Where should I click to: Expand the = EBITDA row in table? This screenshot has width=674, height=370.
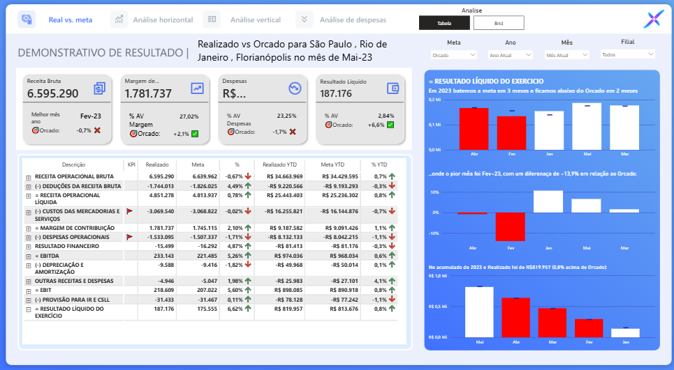coord(29,256)
